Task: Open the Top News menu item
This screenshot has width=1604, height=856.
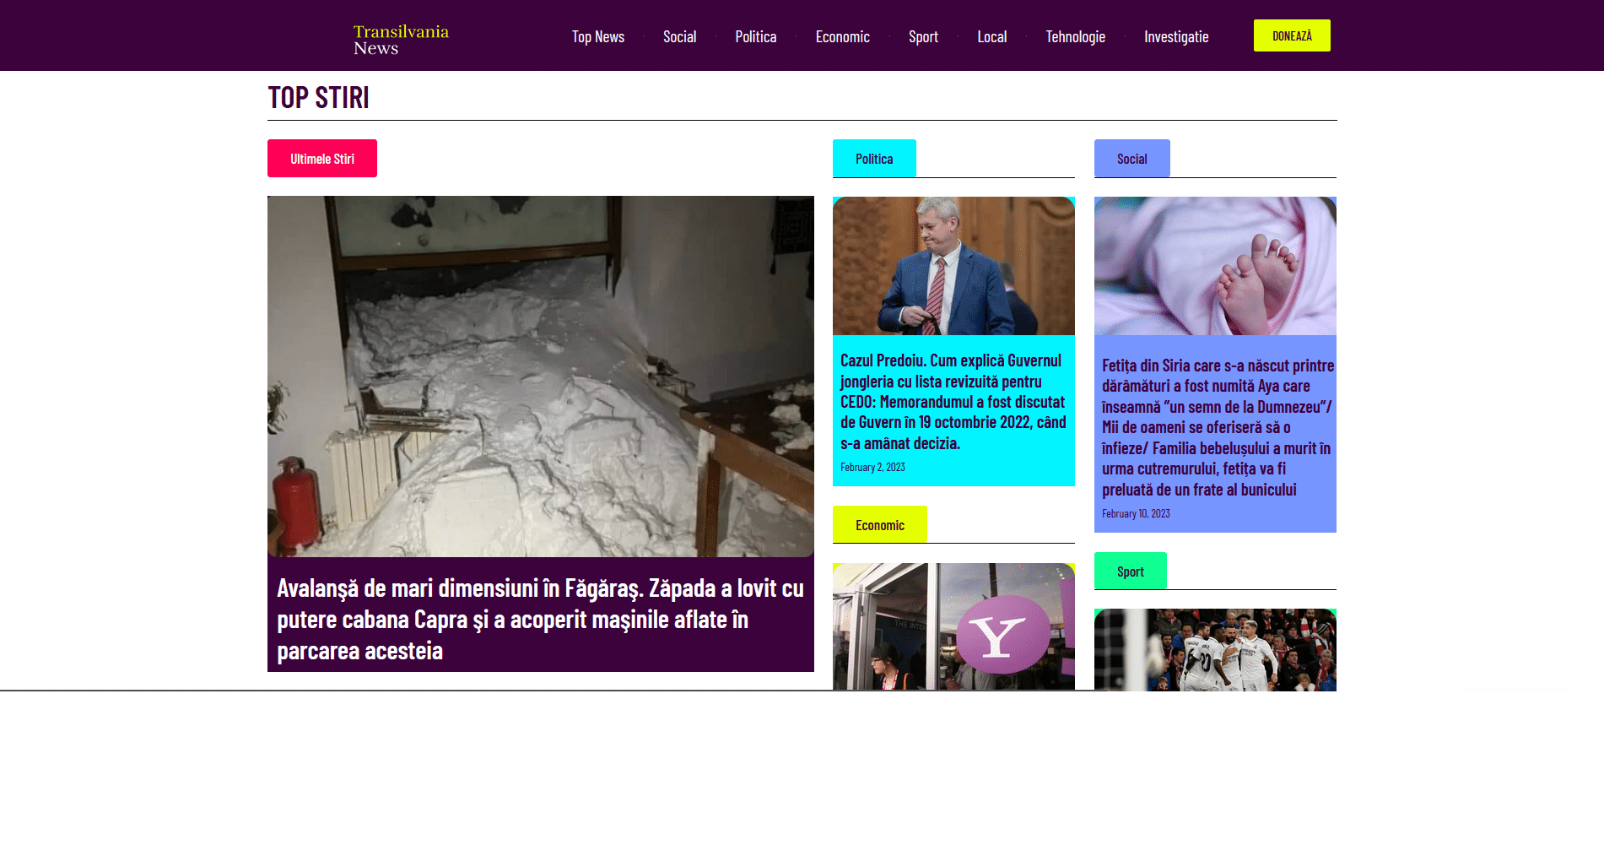Action: pyautogui.click(x=597, y=36)
